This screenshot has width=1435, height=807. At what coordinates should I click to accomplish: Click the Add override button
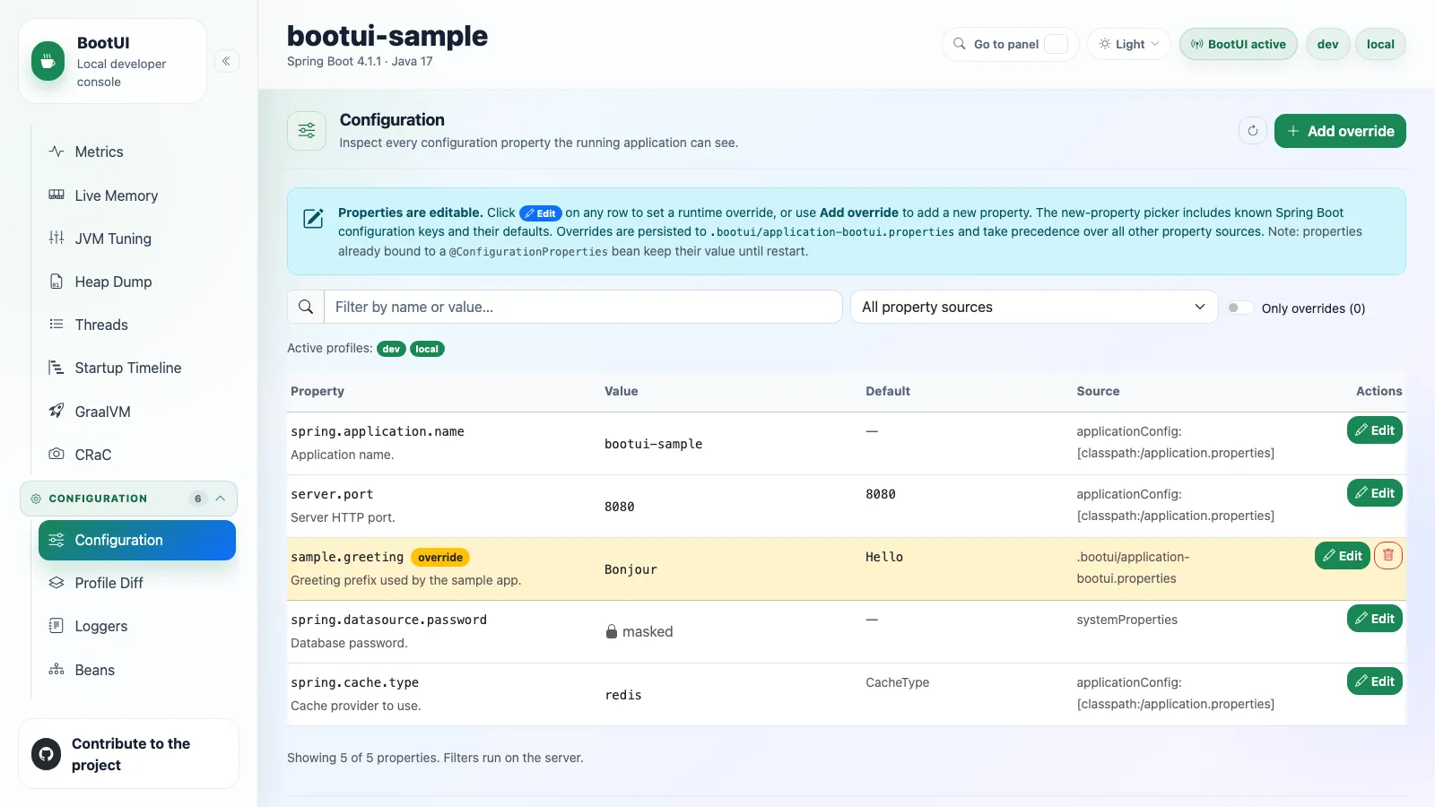[x=1340, y=131]
